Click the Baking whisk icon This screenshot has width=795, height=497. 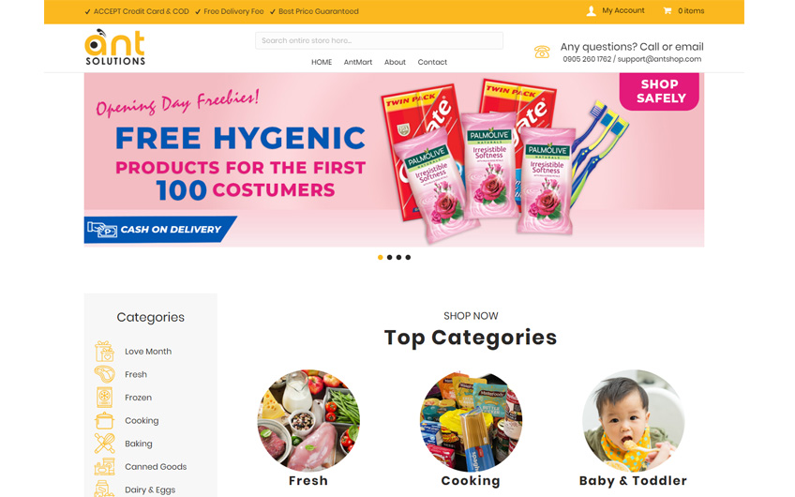[x=104, y=444]
